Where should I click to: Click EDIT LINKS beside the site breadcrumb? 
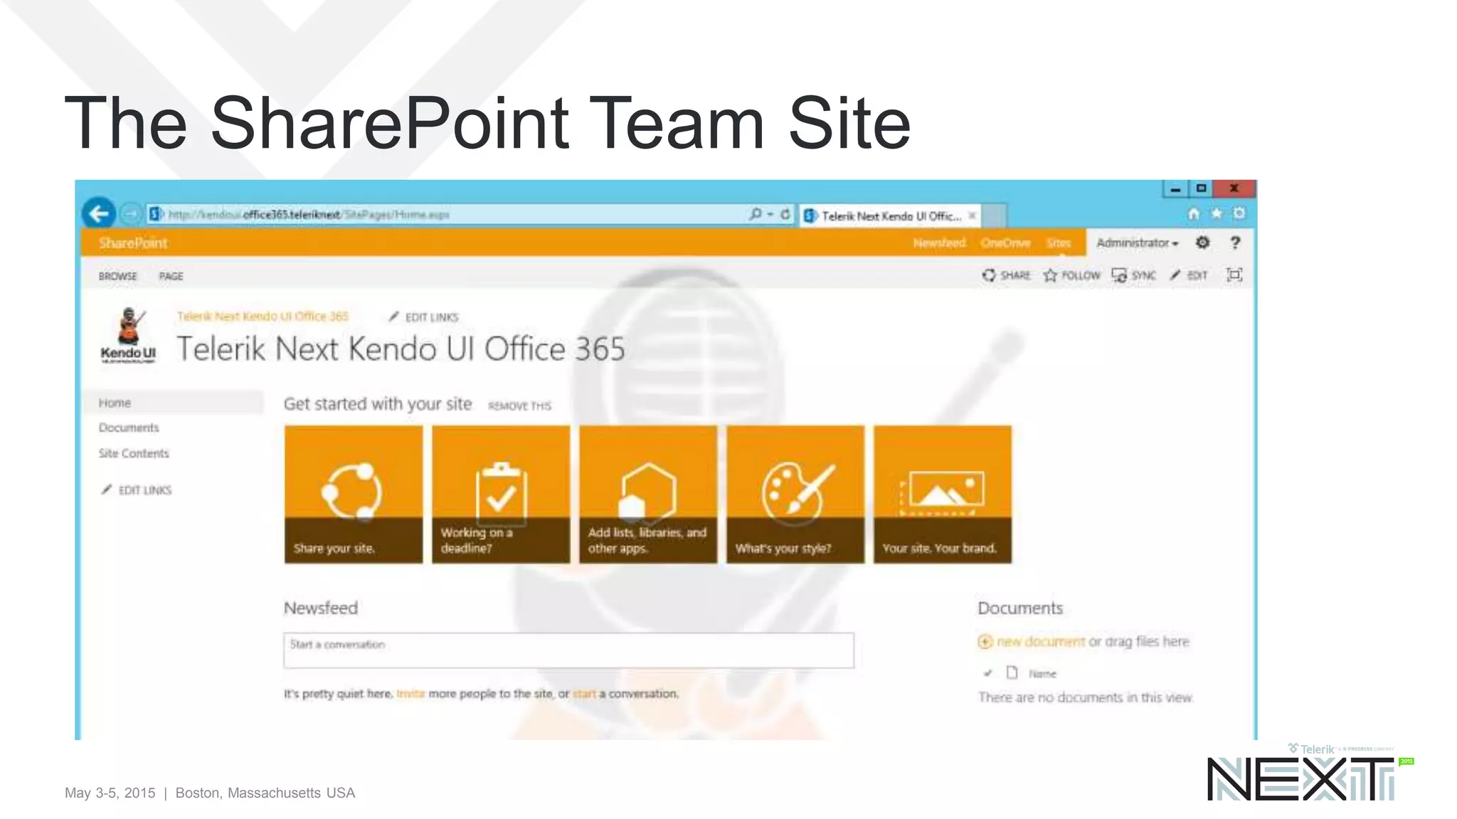[423, 317]
